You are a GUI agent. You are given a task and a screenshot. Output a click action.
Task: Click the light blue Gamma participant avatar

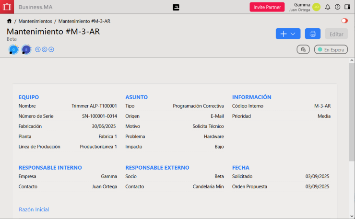point(14,49)
